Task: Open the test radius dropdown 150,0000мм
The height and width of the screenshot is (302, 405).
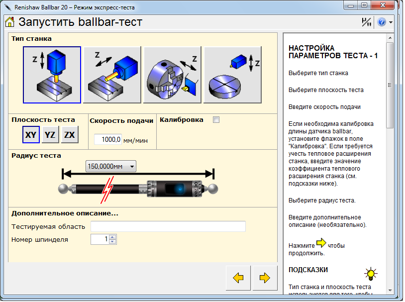Action: tap(111, 166)
